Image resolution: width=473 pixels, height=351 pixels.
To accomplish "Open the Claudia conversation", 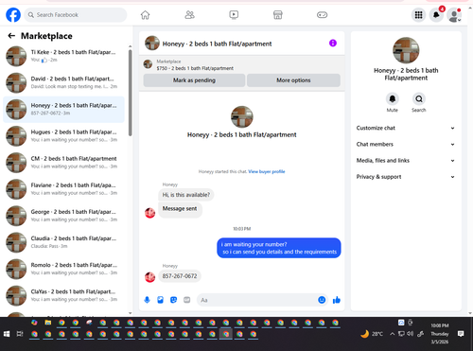I will tap(63, 242).
